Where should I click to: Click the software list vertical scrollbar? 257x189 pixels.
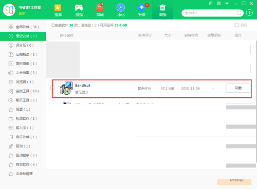256,101
